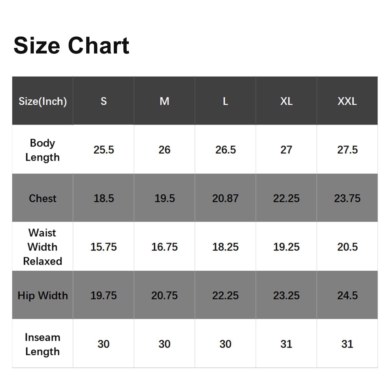
Task: Select the XL size column header
Action: tap(286, 101)
